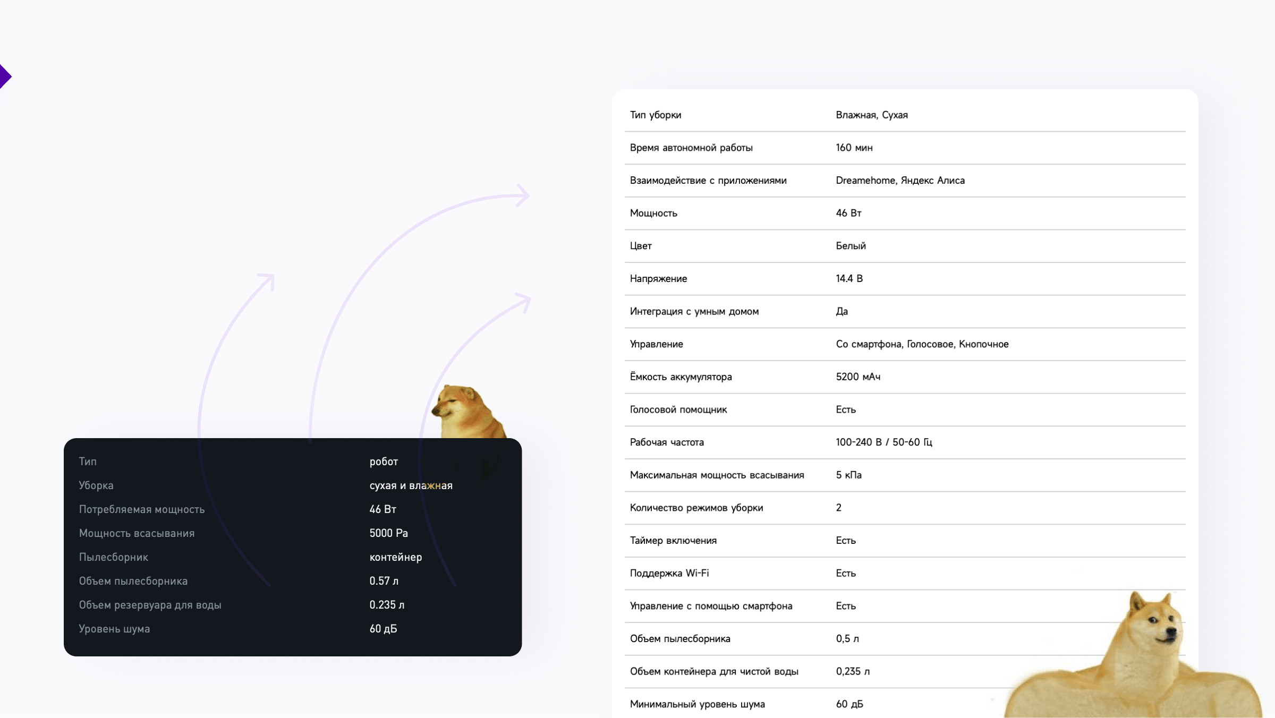Click 'Dreamehome, Яндекс Алиса' text
Image resolution: width=1275 pixels, height=718 pixels.
point(900,181)
